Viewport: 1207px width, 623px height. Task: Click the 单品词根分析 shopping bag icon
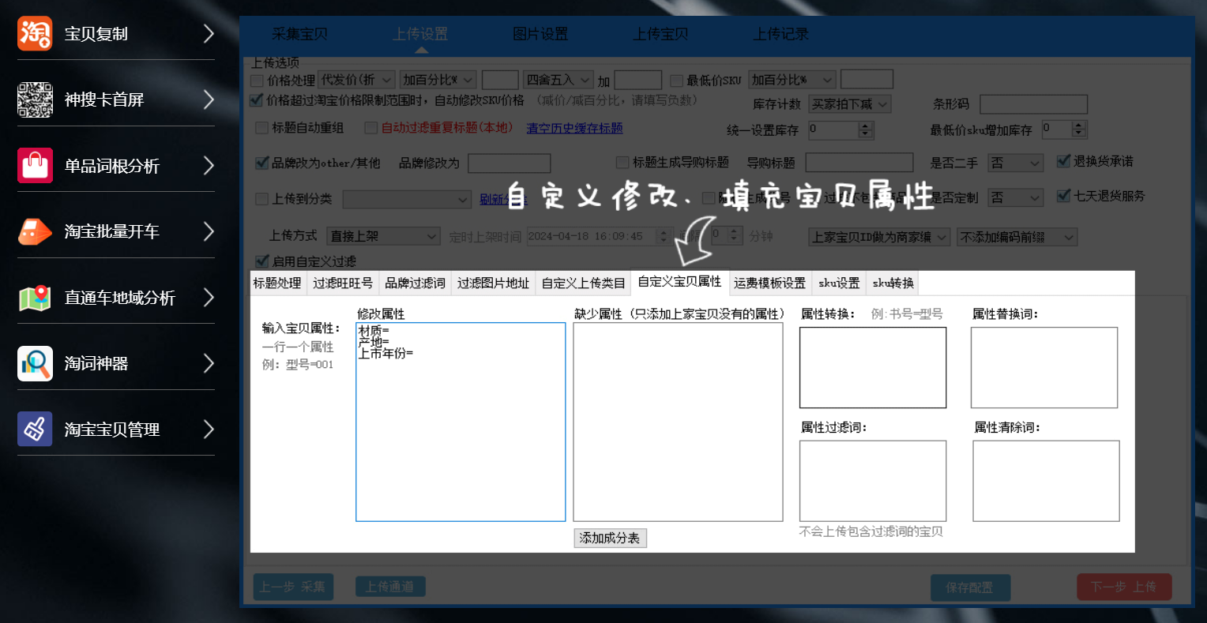35,165
